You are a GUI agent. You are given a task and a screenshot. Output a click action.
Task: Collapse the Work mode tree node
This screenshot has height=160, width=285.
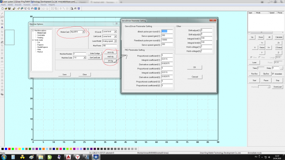coord(33,40)
